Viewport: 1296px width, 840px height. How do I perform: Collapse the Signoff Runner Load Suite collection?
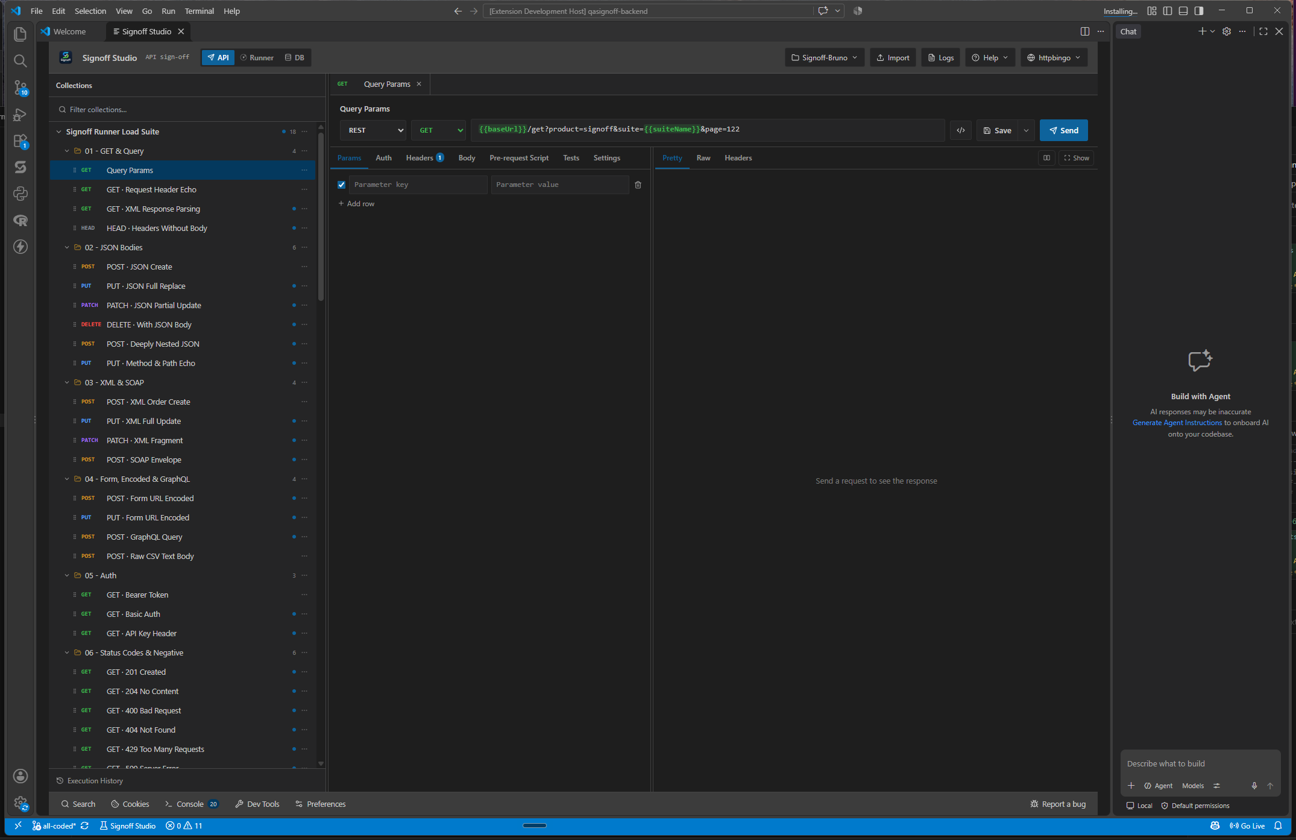pos(58,131)
